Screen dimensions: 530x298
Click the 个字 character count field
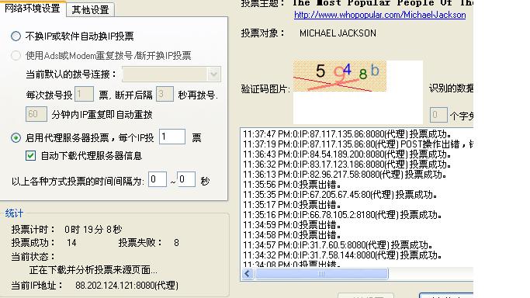(x=438, y=115)
